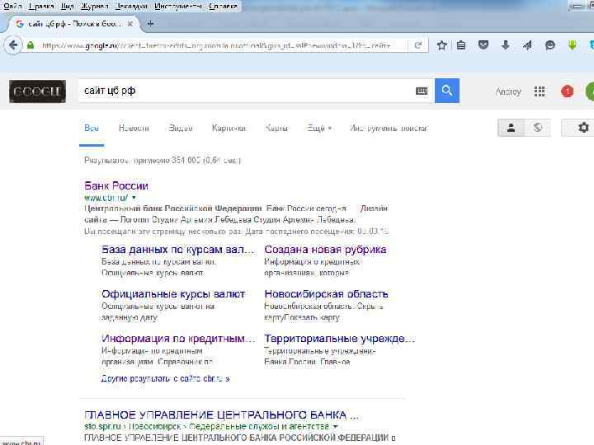
Task: Select personal results person icon
Action: [x=511, y=128]
